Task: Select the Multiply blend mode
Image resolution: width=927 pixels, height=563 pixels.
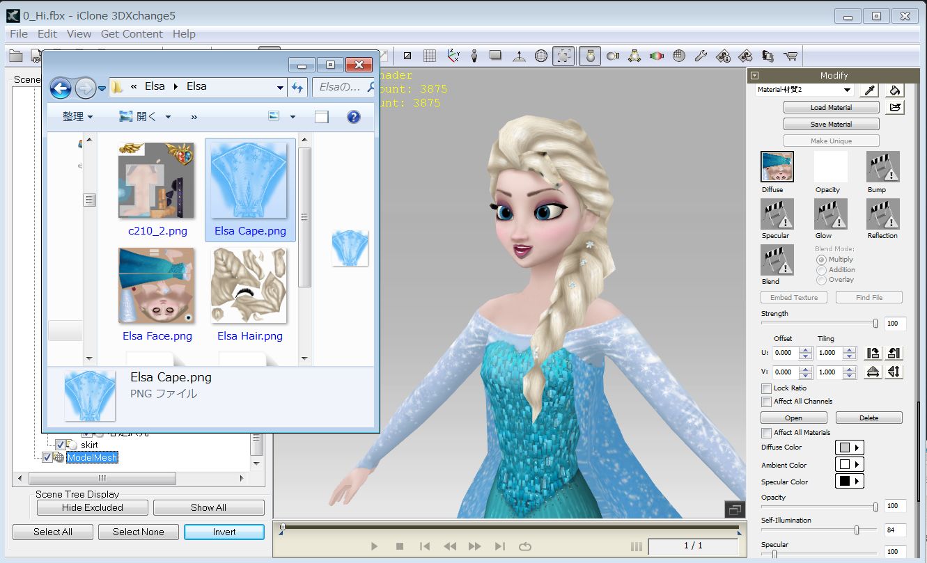Action: pyautogui.click(x=822, y=260)
